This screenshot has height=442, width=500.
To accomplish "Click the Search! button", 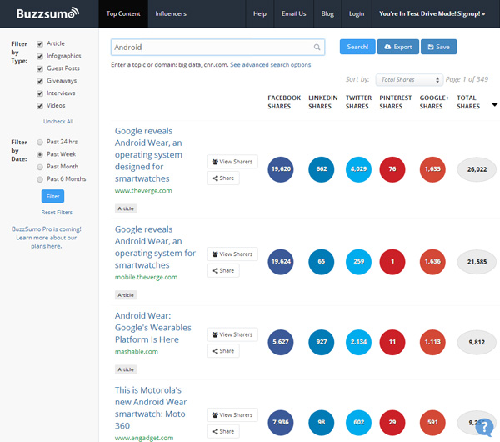I will [357, 47].
